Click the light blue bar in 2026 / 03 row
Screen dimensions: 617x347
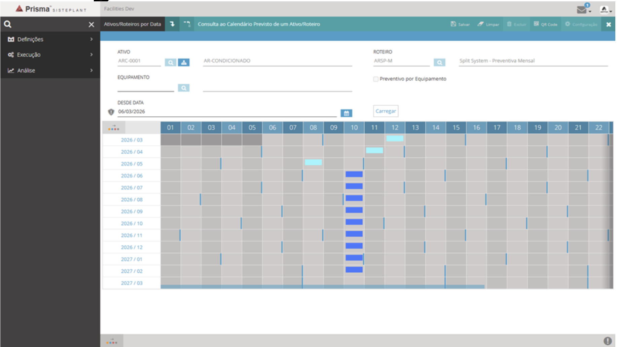point(395,138)
